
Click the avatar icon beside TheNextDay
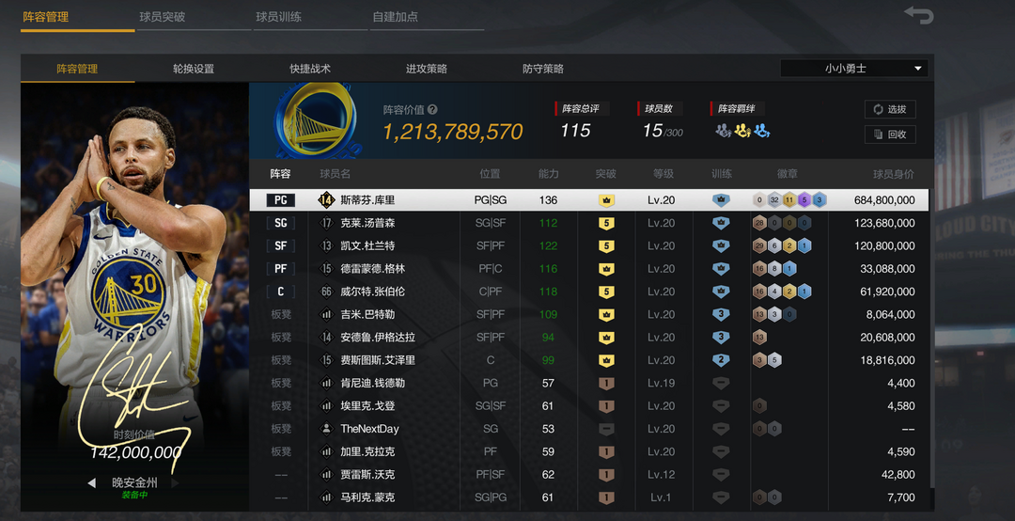tap(326, 429)
